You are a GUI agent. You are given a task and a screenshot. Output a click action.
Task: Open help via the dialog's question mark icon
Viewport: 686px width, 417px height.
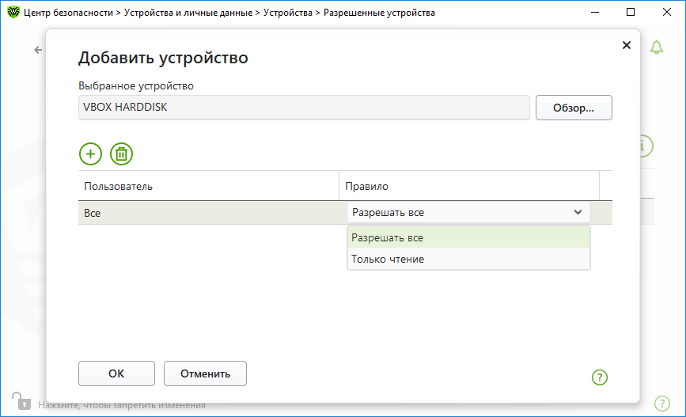tap(600, 377)
